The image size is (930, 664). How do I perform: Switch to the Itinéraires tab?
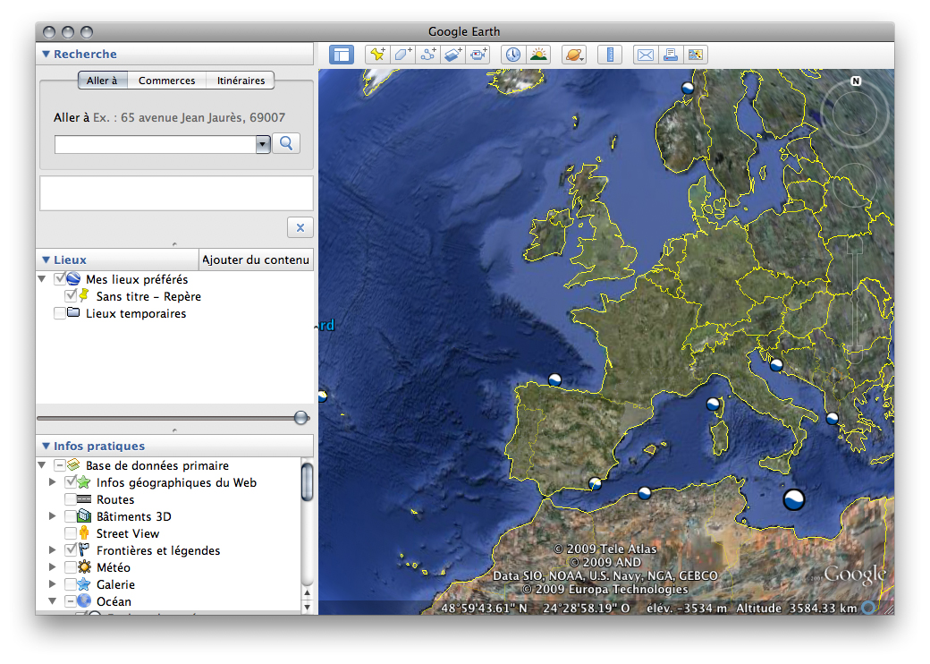[x=241, y=81]
